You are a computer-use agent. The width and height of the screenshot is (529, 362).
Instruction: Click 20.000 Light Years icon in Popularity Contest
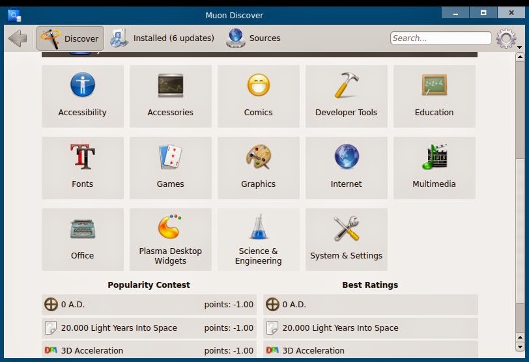(51, 327)
